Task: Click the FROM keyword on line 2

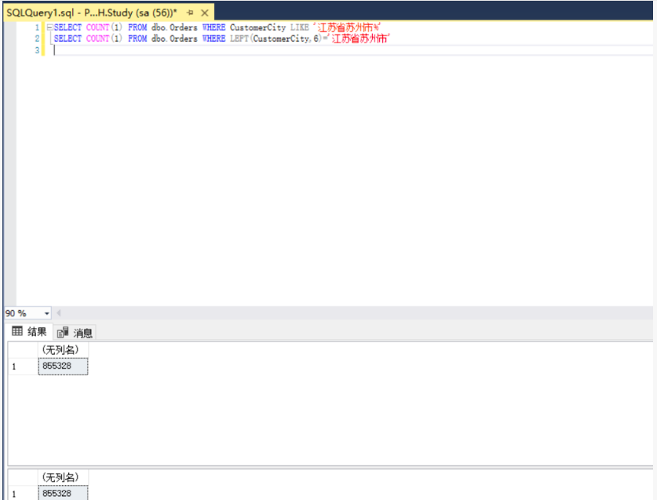Action: tap(137, 38)
